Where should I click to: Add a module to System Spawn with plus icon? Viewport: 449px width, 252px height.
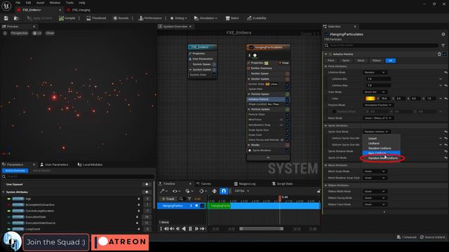pyautogui.click(x=214, y=64)
